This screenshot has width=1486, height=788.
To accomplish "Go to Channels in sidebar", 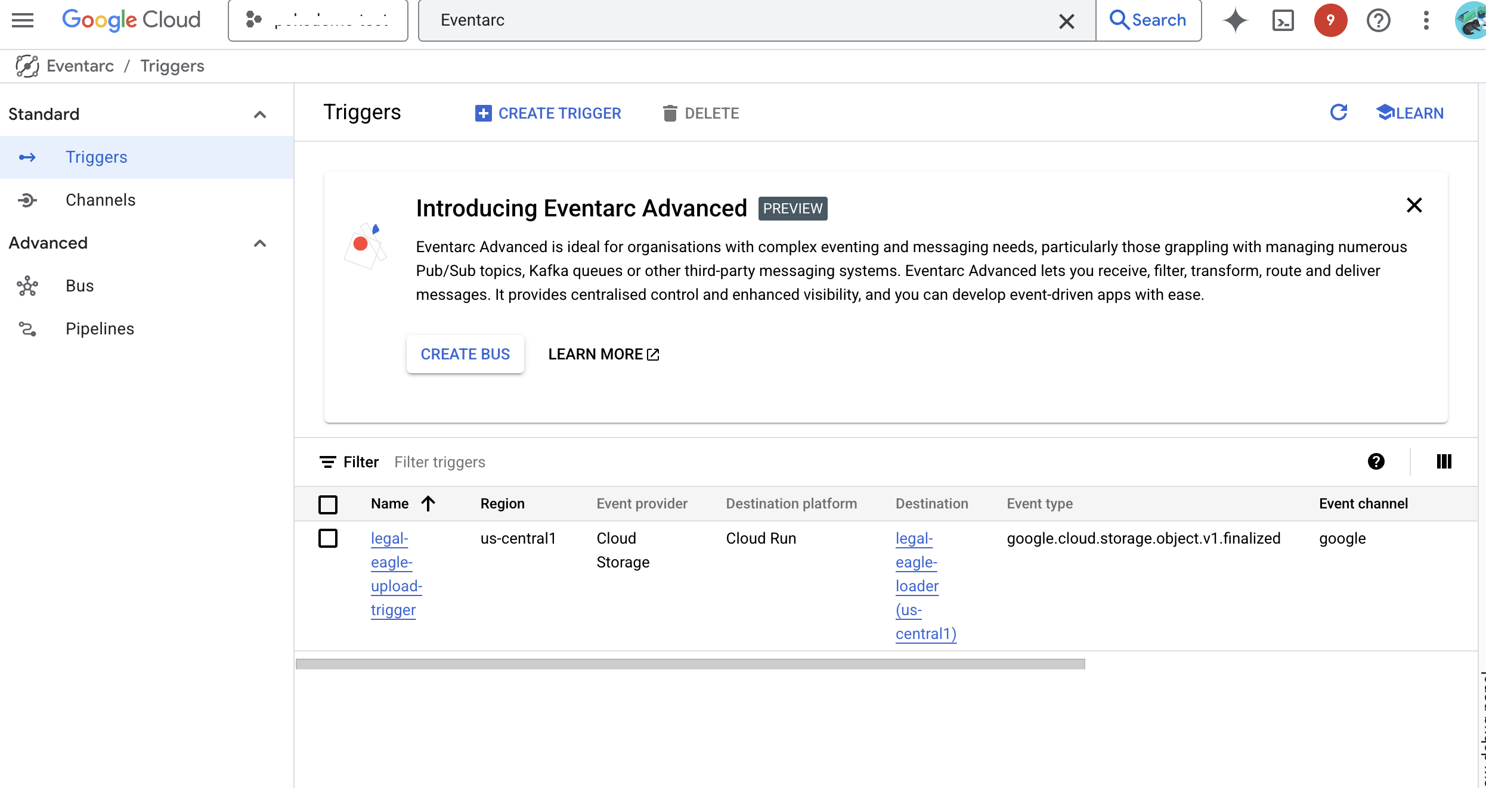I will pos(100,200).
